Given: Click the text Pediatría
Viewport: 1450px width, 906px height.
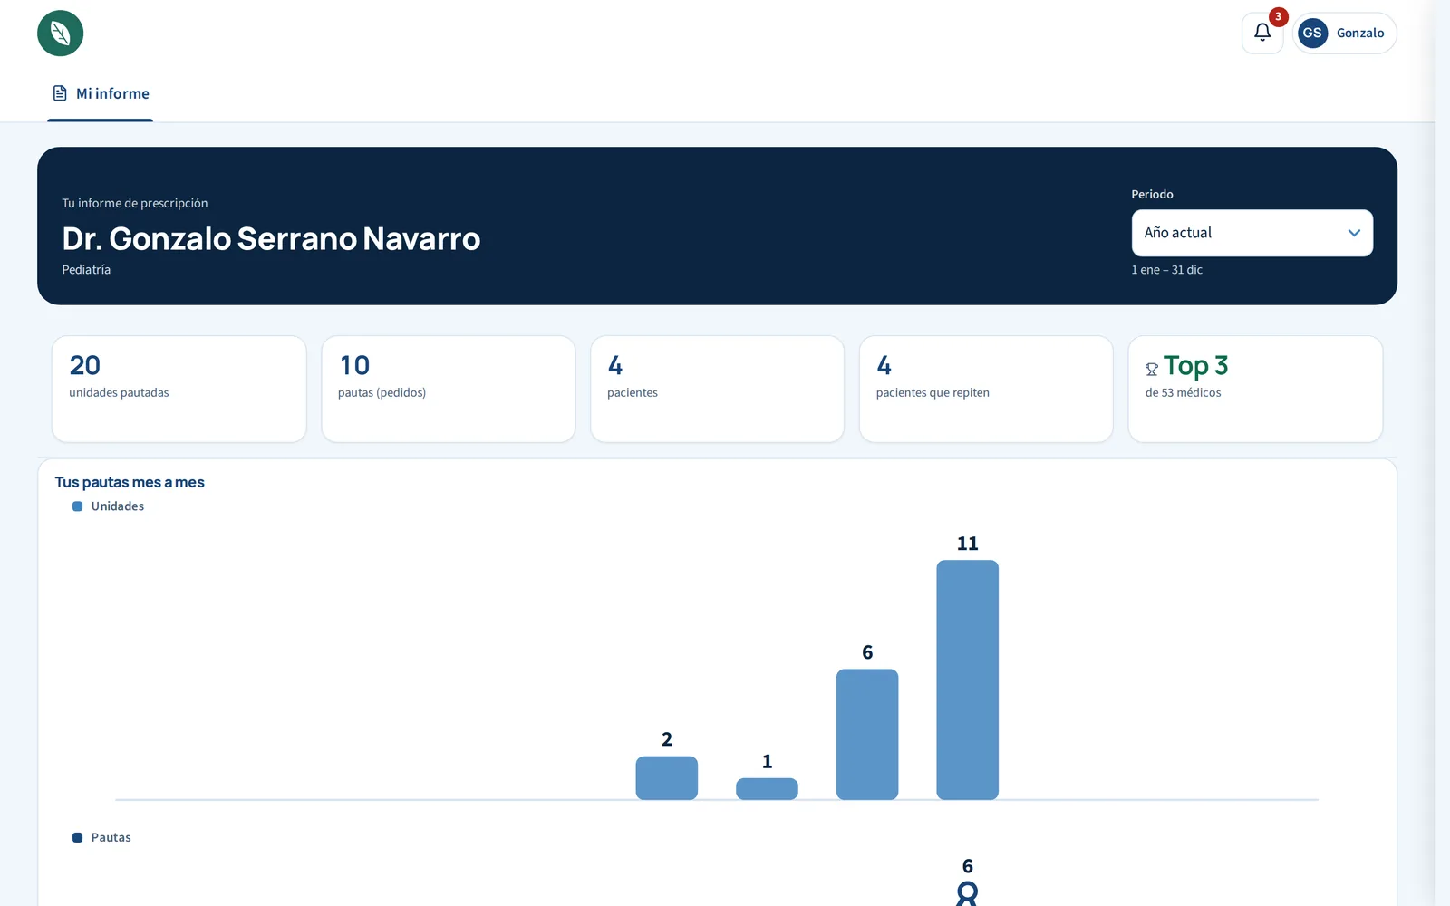Looking at the screenshot, I should (86, 270).
